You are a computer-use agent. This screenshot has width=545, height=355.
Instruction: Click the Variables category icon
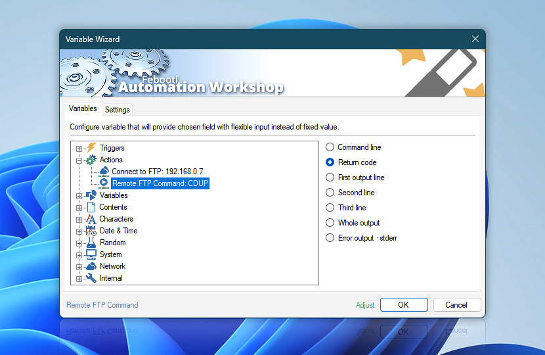[91, 195]
